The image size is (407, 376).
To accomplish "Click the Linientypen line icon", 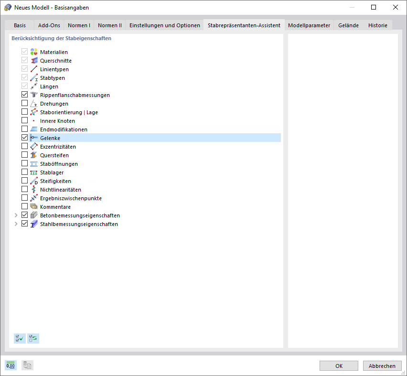I will coord(34,69).
